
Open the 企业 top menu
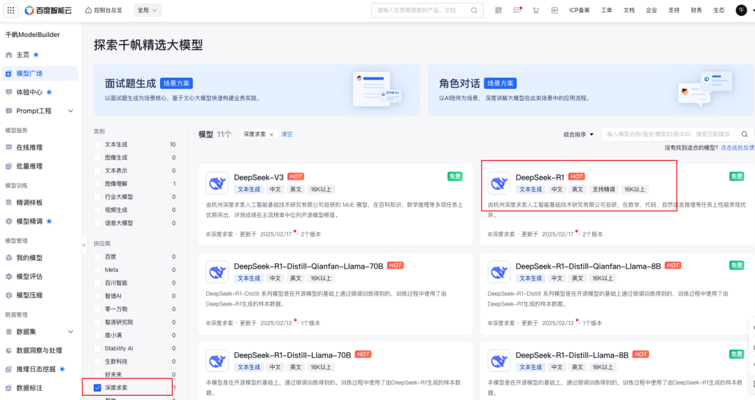click(x=651, y=10)
